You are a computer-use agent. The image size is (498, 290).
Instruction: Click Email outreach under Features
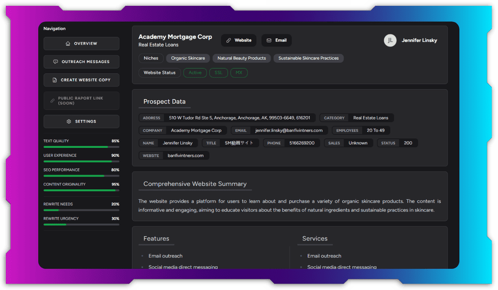[x=165, y=256]
